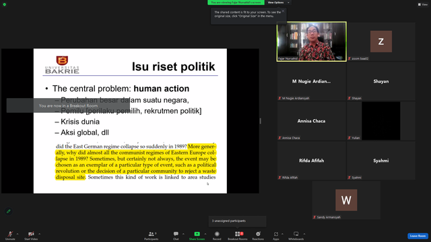
Task: Expand chat options arrow
Action: [183, 234]
